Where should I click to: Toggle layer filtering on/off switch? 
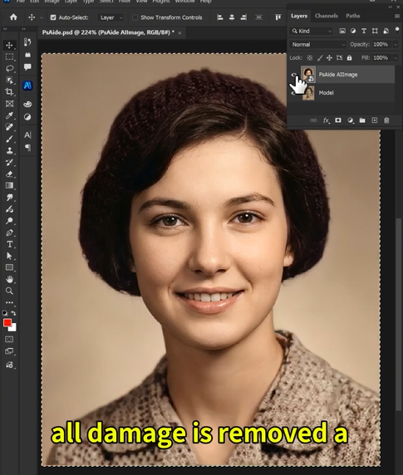click(x=397, y=30)
